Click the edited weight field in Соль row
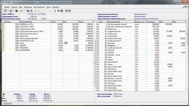The image size is (189, 106). (71, 43)
